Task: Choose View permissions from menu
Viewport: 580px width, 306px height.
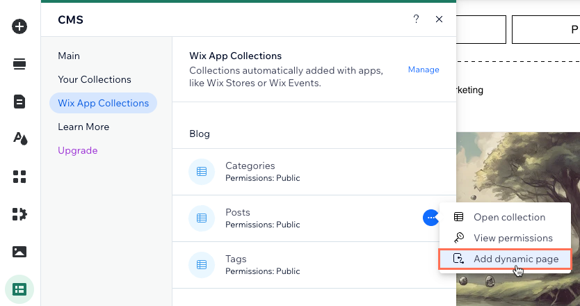Action: click(506, 238)
